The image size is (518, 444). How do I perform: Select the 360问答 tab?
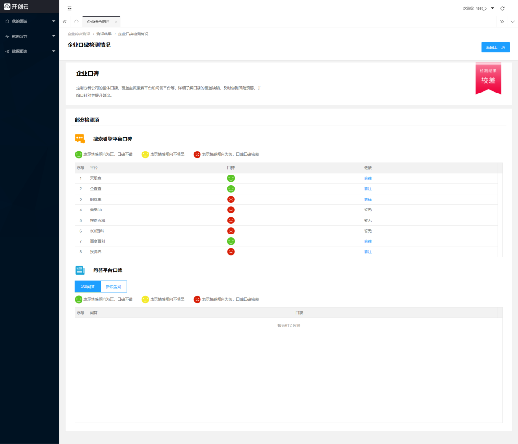[88, 287]
